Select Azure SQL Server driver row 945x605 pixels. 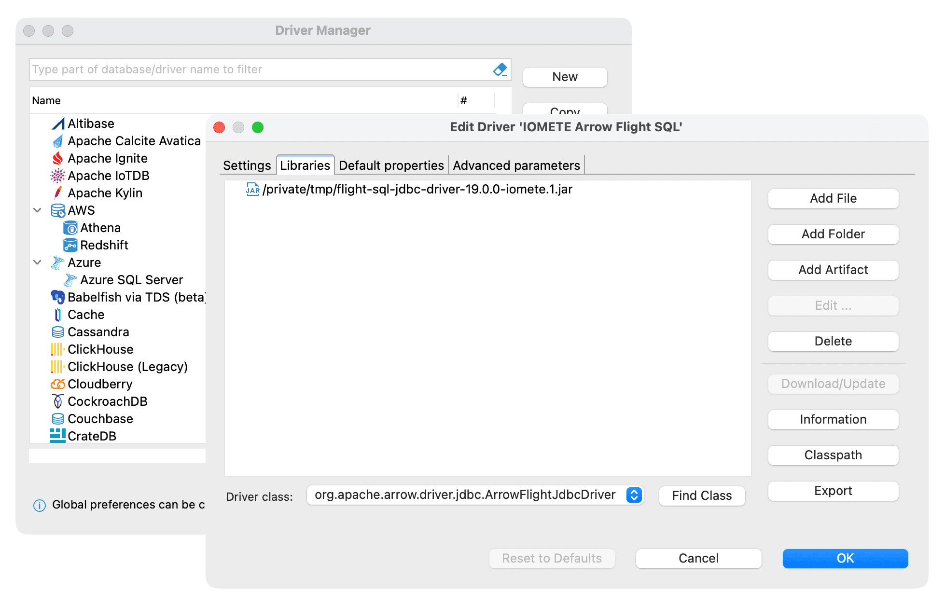click(132, 280)
